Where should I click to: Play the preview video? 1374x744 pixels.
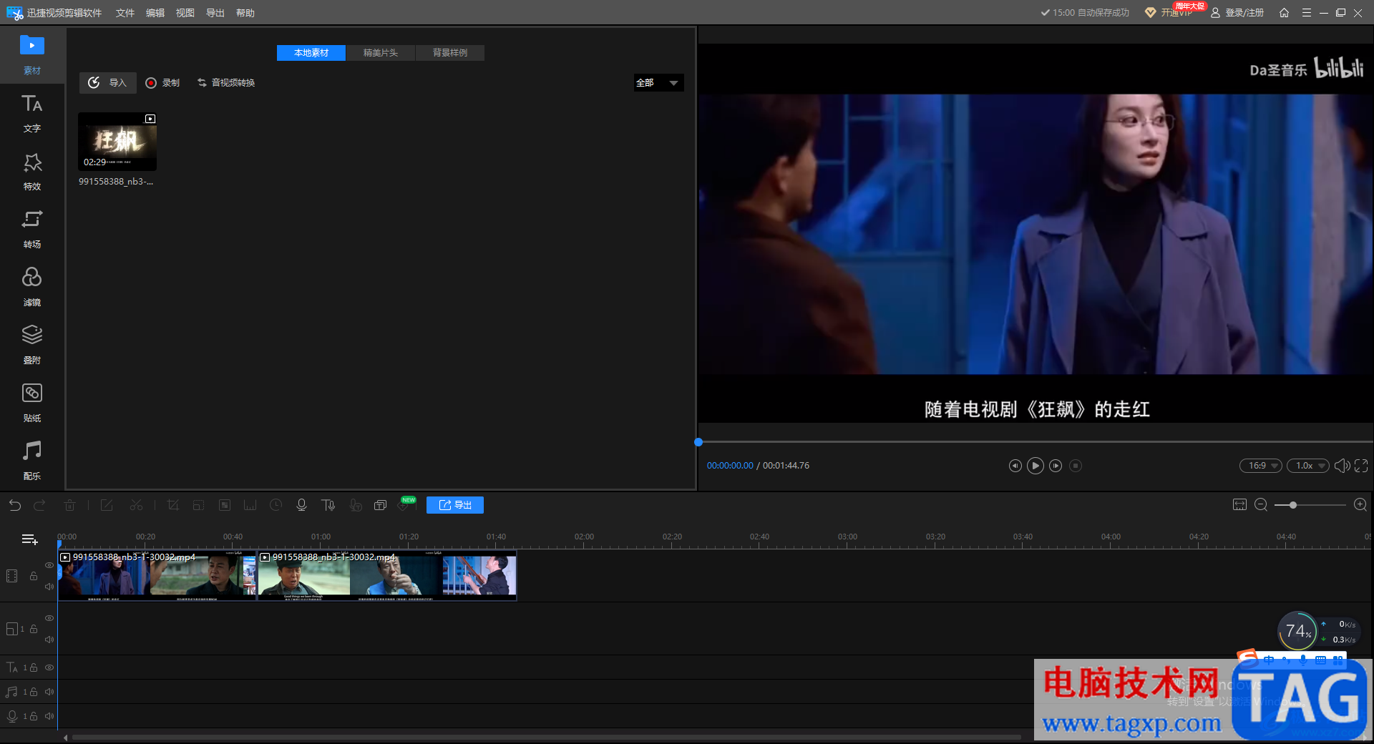(1035, 466)
